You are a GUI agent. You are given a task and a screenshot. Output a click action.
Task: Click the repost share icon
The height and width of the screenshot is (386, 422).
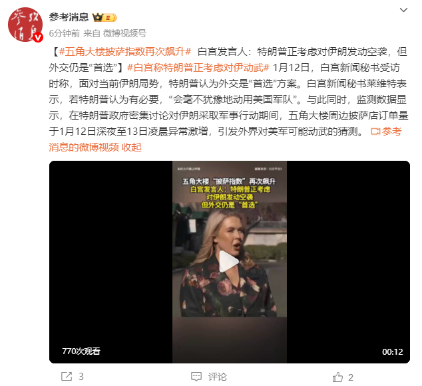pos(67,376)
